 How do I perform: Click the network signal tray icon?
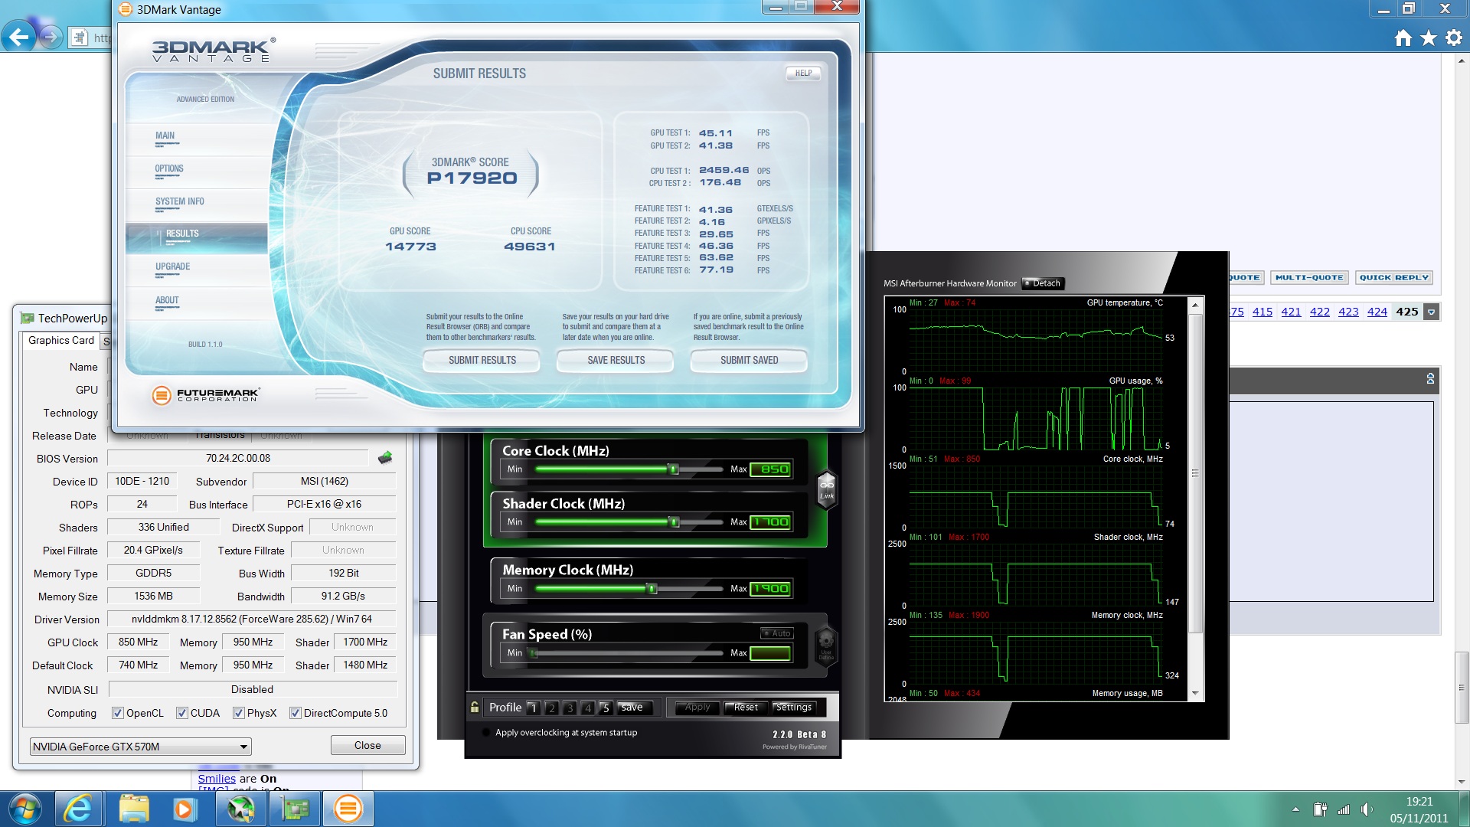click(x=1344, y=809)
